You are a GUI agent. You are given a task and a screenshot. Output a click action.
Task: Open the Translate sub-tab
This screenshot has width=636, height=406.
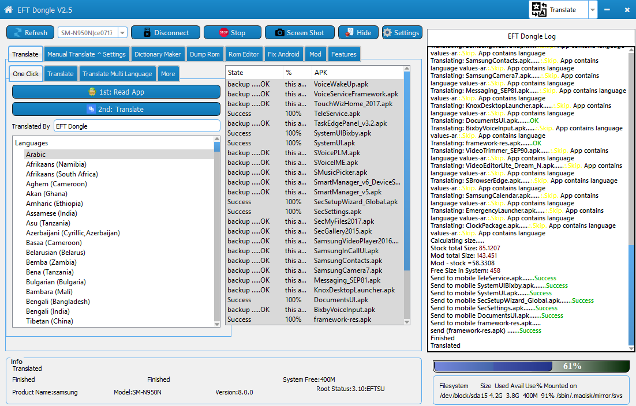[x=61, y=74]
